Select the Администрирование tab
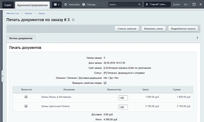This screenshot has height=122, width=204. 32,5
